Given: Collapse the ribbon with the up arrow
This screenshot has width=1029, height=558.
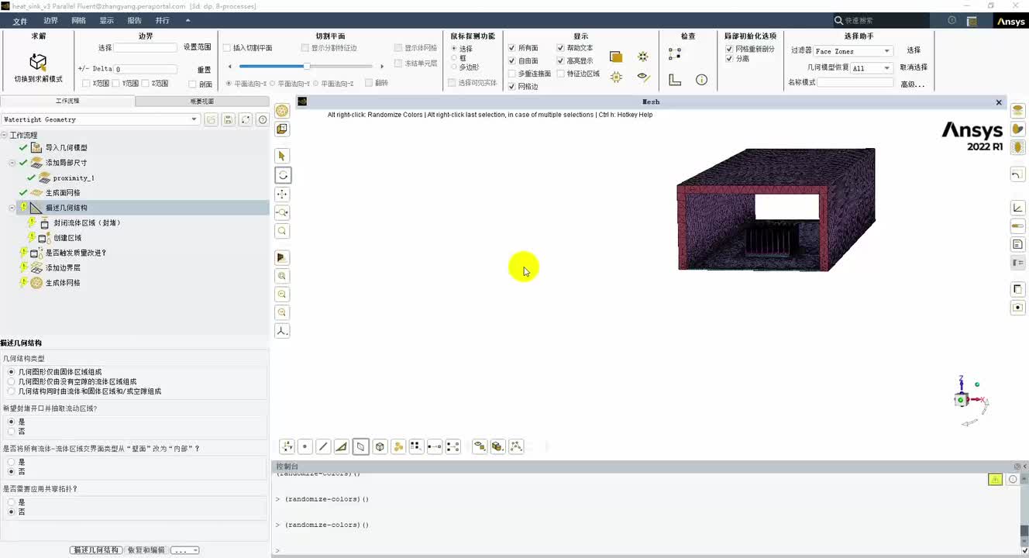Looking at the screenshot, I should pos(188,21).
